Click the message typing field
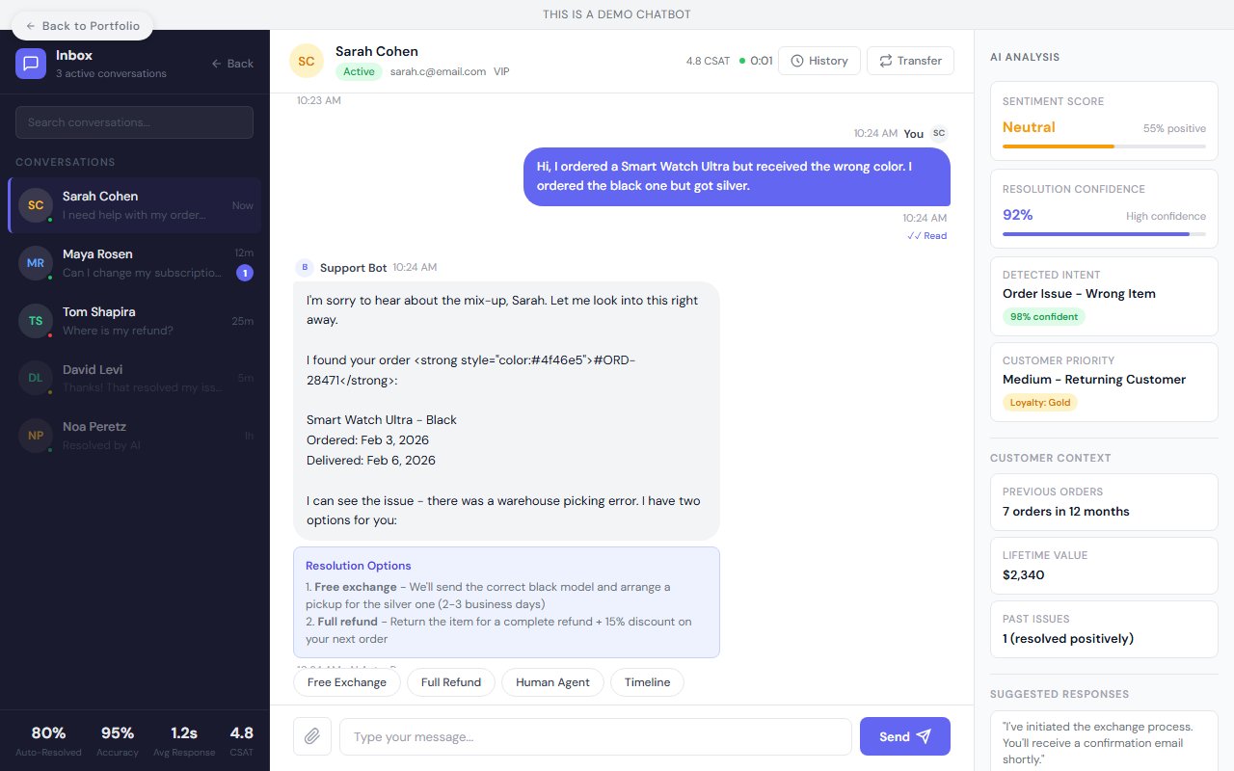The height and width of the screenshot is (771, 1234). point(595,736)
